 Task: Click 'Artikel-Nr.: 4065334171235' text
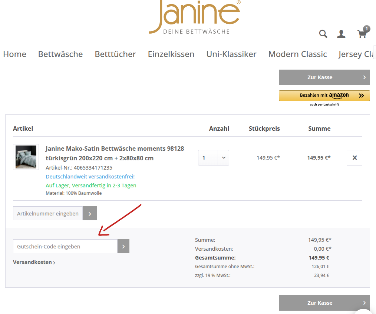tap(79, 168)
